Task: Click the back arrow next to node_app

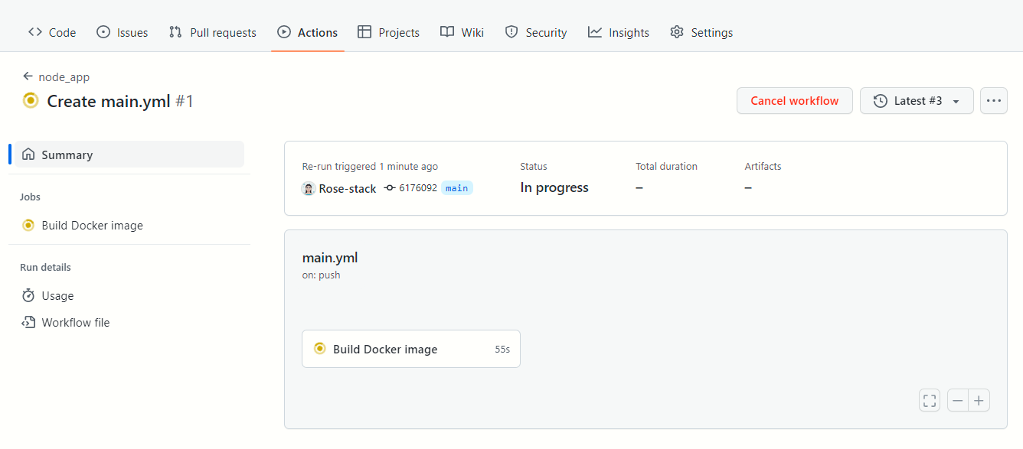Action: [28, 76]
